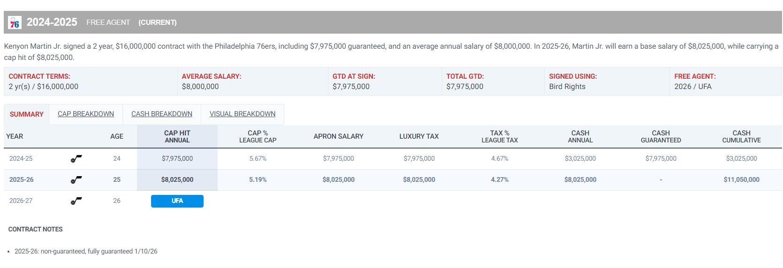Open the Cash Breakdown tab
This screenshot has height=268, width=783.
(162, 114)
